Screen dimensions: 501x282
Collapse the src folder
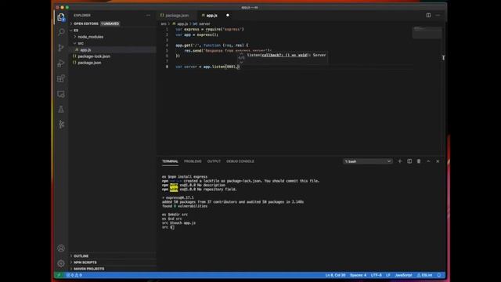[112, 43]
